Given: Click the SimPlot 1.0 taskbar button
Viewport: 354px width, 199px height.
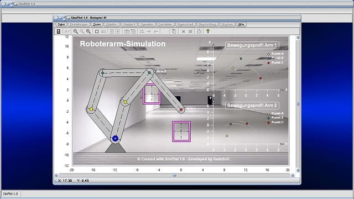Looking at the screenshot, I should pyautogui.click(x=11, y=194).
